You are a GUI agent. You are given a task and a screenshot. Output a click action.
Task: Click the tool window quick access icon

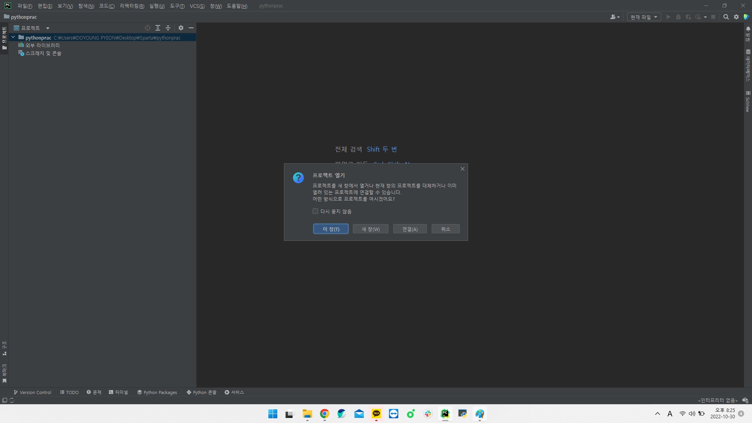coord(5,400)
